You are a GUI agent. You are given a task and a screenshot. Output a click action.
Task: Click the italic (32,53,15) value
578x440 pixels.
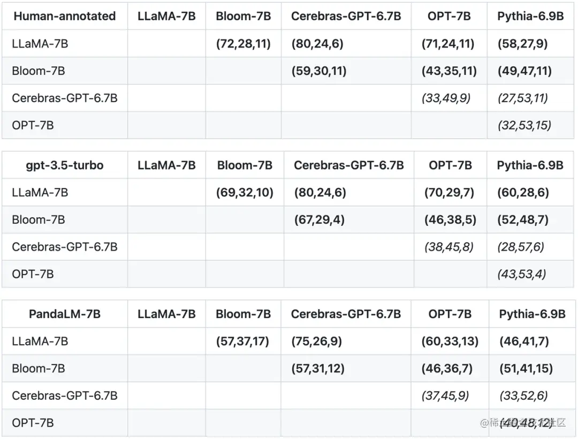click(x=524, y=125)
